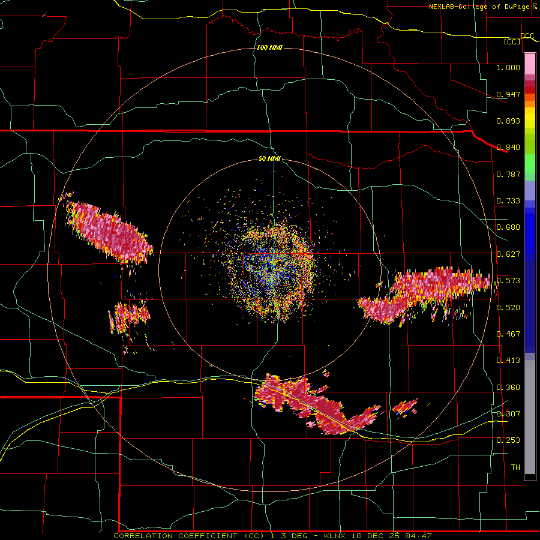Click the DCC label above the scale
Image resolution: width=540 pixels, height=540 pixels.
[x=527, y=36]
